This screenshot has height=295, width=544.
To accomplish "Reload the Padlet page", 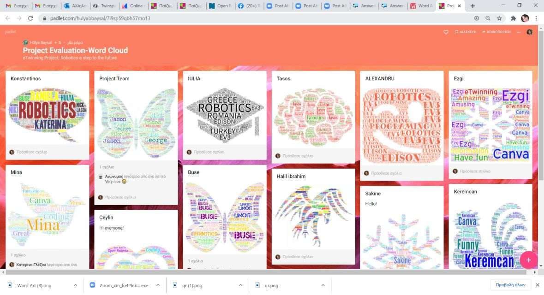I will [30, 18].
